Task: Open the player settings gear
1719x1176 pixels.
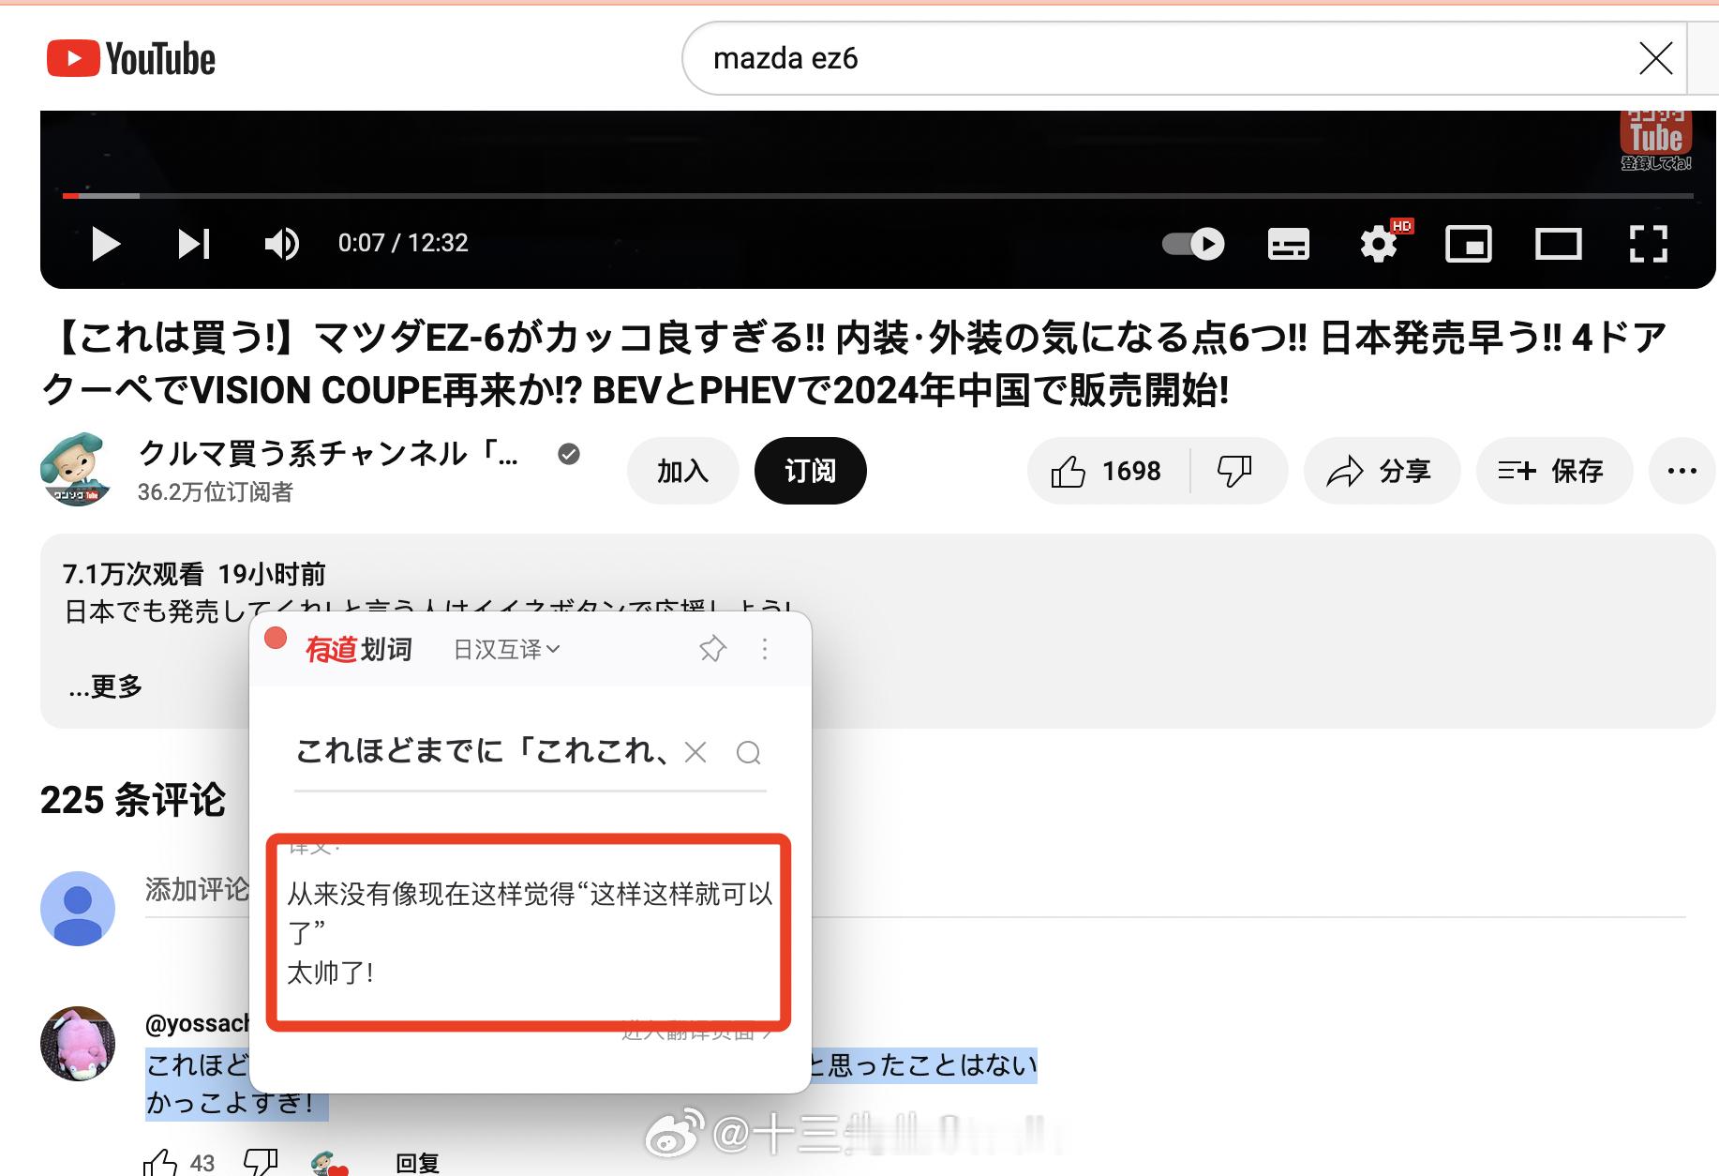Action: pyautogui.click(x=1380, y=242)
